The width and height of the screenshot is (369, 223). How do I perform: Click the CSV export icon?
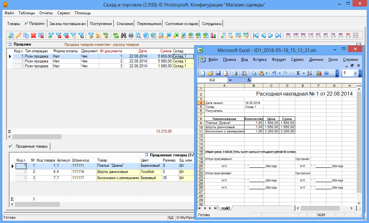point(191,35)
